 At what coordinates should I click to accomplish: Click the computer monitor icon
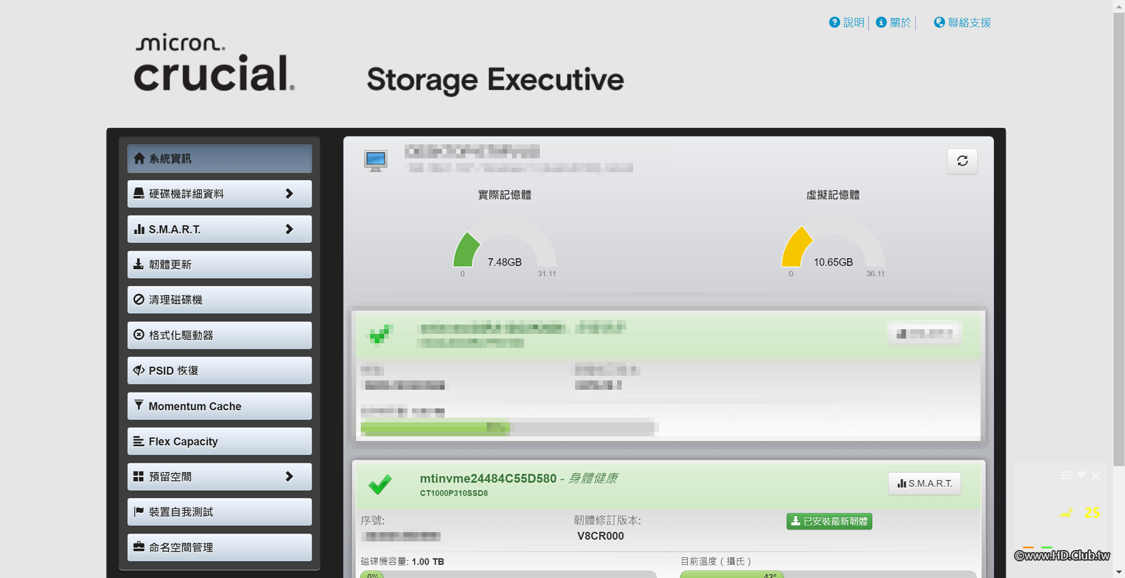click(x=375, y=160)
